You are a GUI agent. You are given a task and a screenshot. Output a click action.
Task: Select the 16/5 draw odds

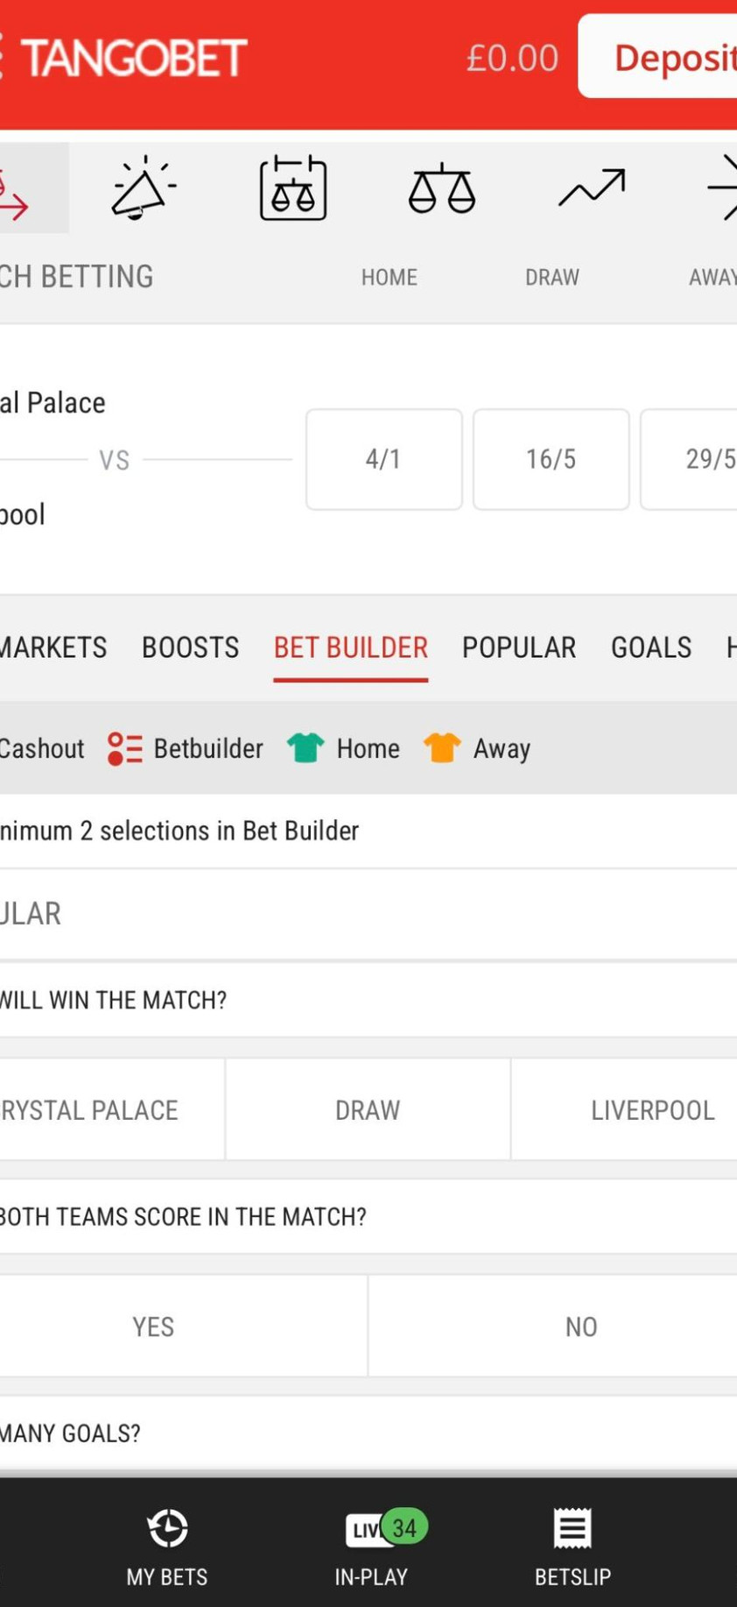tap(551, 459)
